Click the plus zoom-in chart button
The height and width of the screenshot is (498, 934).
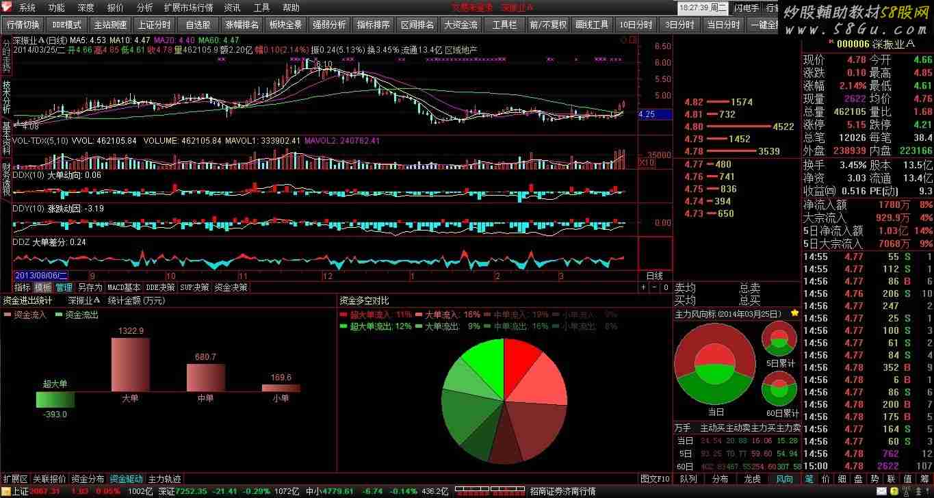[x=643, y=287]
